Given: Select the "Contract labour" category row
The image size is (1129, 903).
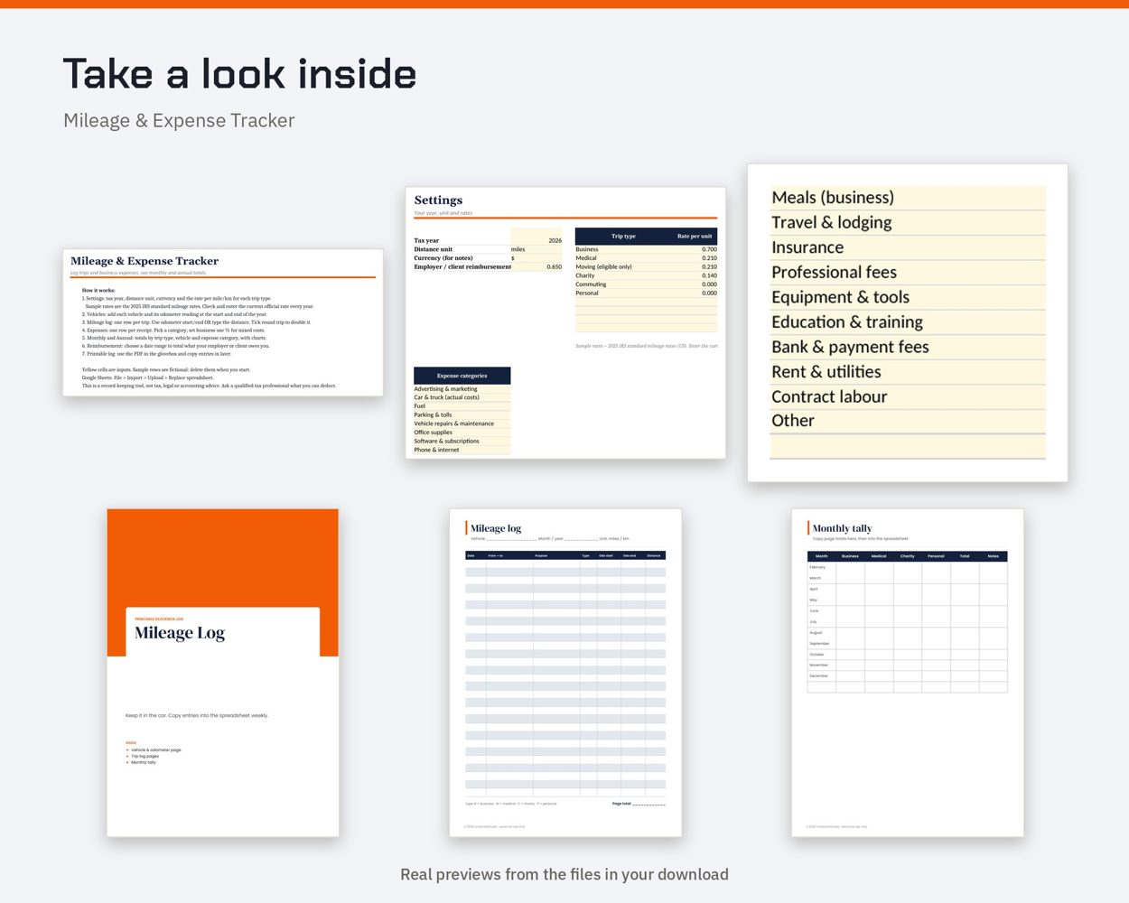Looking at the screenshot, I should click(908, 396).
